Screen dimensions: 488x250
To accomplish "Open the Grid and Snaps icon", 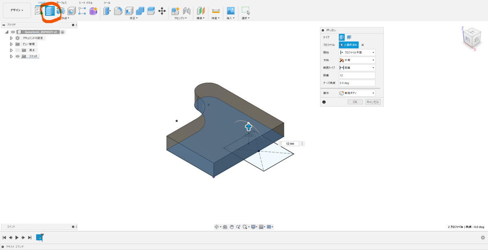I will tap(261, 227).
